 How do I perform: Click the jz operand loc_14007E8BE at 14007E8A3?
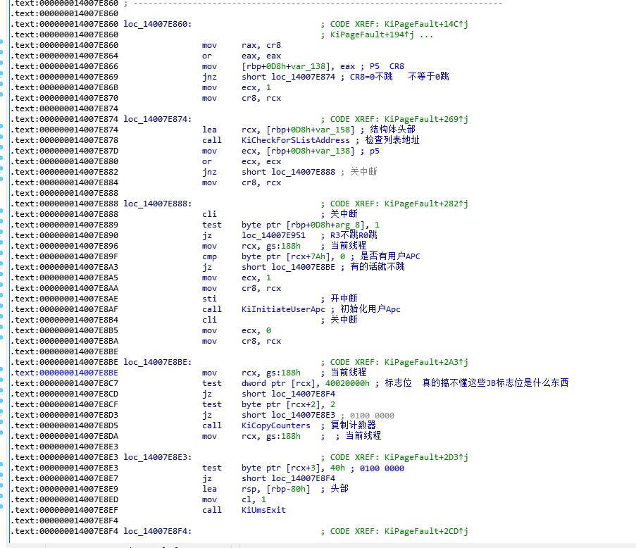[x=303, y=267]
